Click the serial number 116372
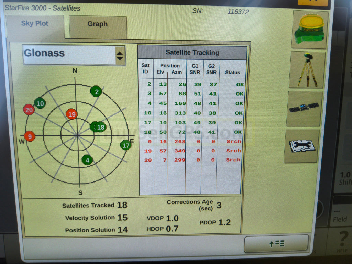Screen dimensions: 352x264 point(238,12)
